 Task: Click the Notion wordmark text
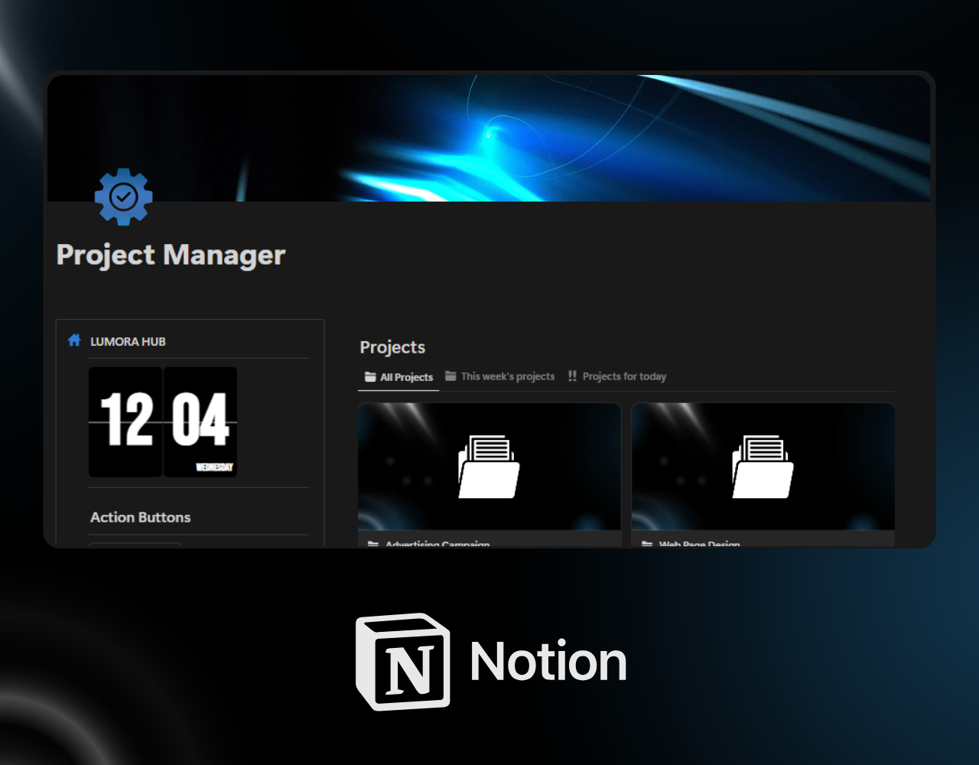pos(548,662)
